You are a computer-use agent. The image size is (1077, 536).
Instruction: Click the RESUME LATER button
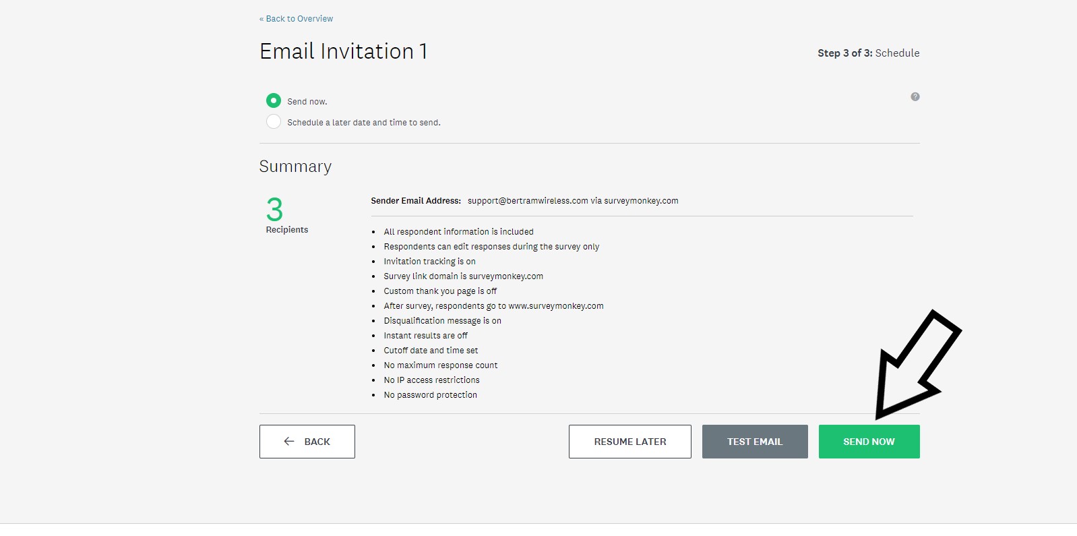(x=629, y=442)
